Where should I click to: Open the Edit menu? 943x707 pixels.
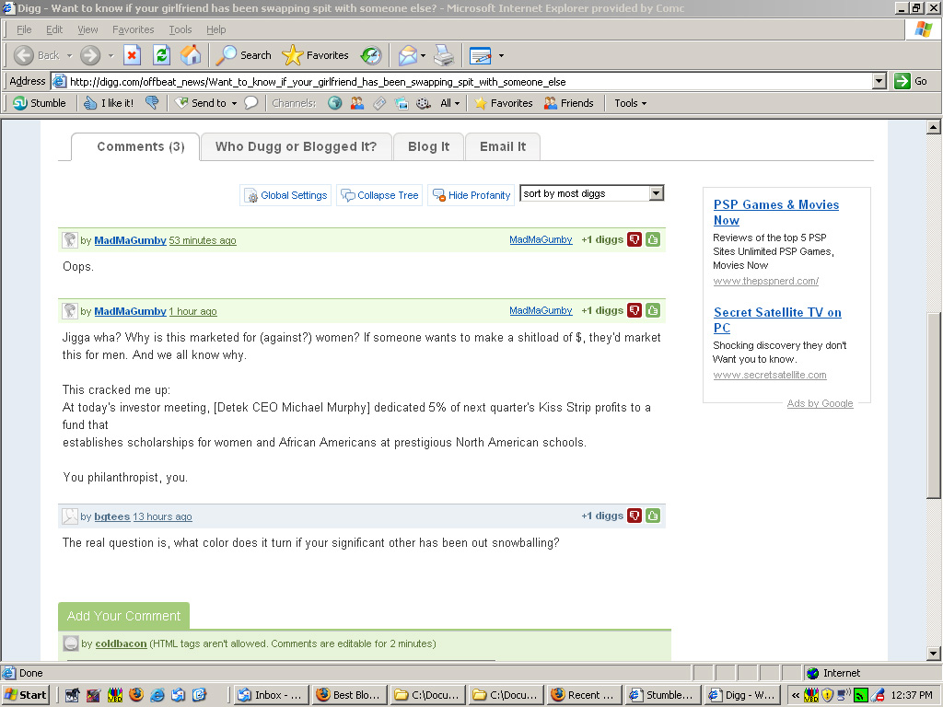click(54, 29)
